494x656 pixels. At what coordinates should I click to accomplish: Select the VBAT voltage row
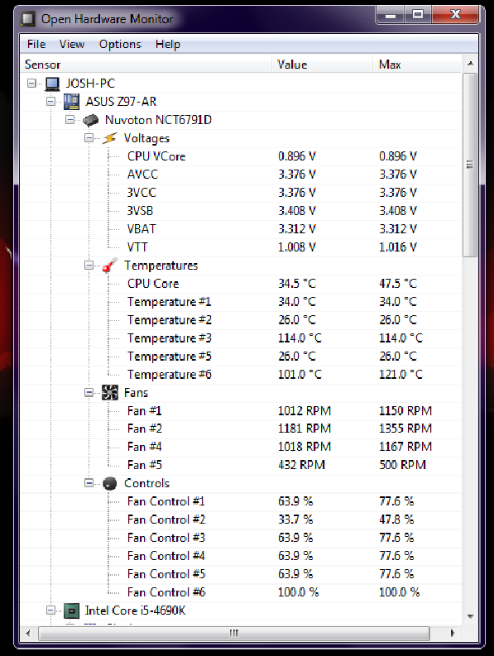[242, 229]
